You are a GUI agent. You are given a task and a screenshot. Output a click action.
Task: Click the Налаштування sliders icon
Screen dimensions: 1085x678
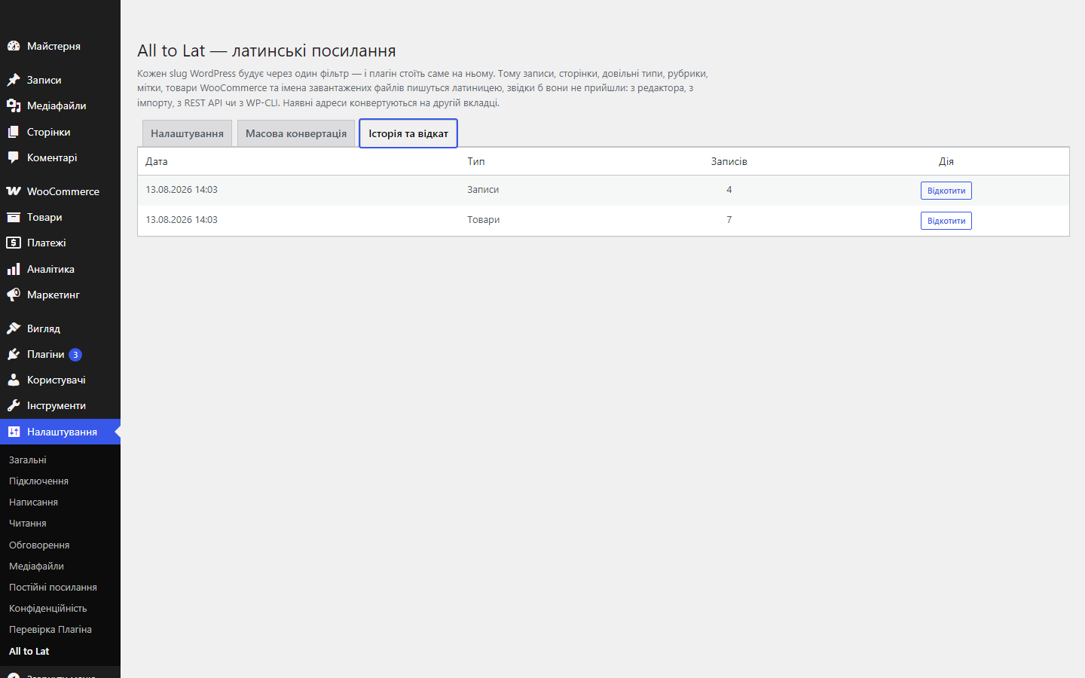tap(14, 432)
